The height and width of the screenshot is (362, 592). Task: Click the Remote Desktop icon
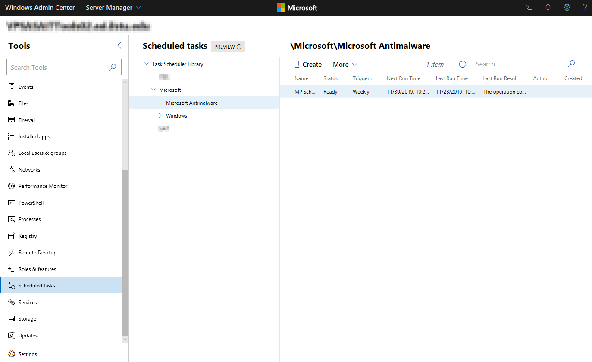tap(12, 253)
